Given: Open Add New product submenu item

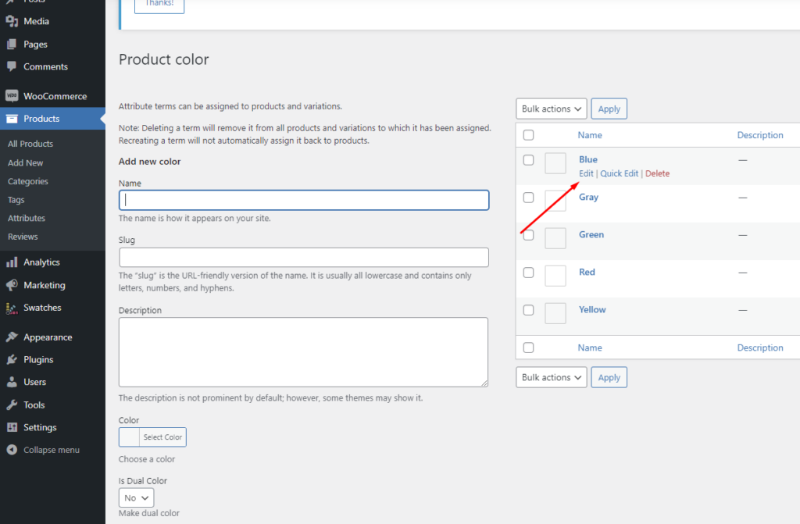Looking at the screenshot, I should pyautogui.click(x=26, y=162).
